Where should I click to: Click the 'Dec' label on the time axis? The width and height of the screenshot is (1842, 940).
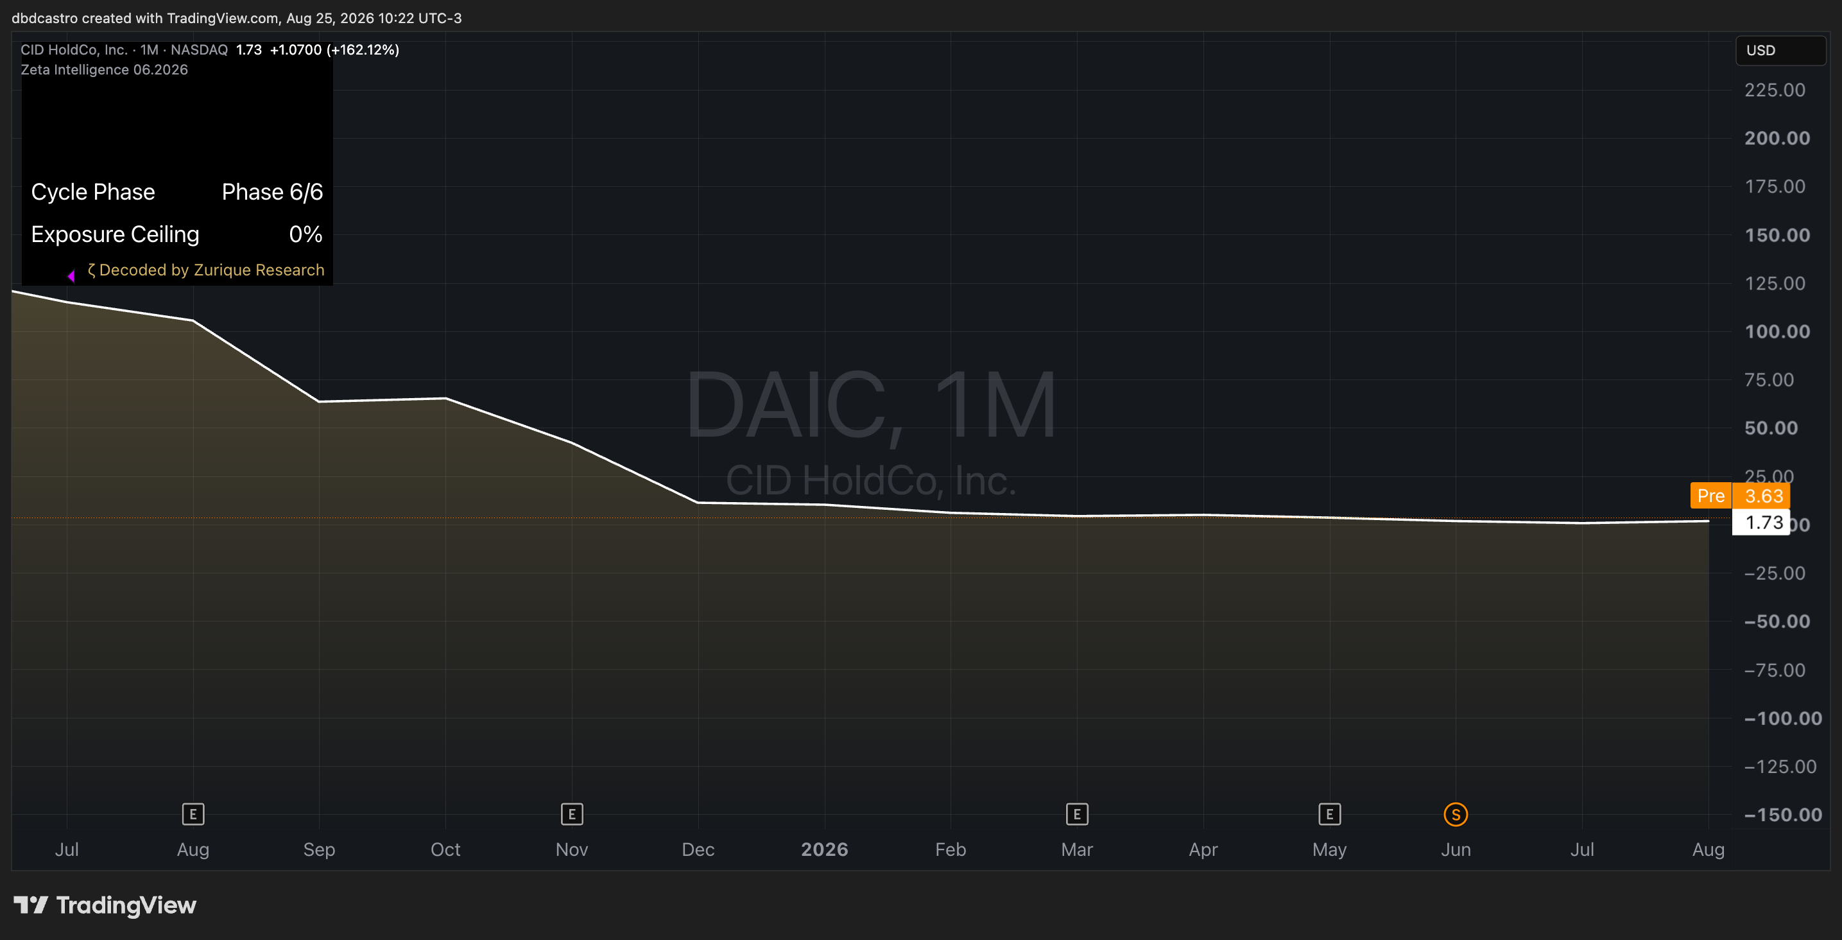pos(698,849)
